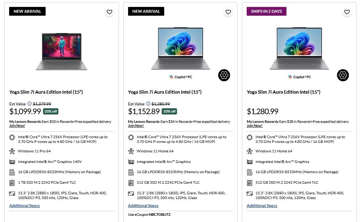Click Ships in 2 Days badge
362x222 pixels.
click(x=266, y=11)
